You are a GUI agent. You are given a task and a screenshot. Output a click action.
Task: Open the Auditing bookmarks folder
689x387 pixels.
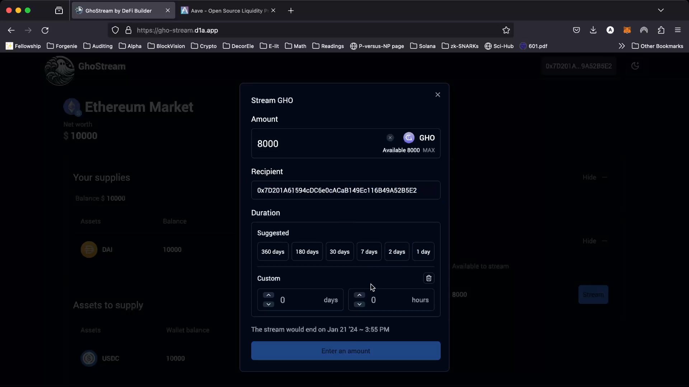[98, 46]
